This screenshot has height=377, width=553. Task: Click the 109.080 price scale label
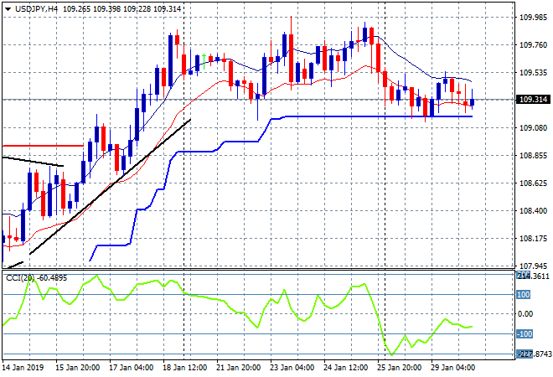coord(534,127)
